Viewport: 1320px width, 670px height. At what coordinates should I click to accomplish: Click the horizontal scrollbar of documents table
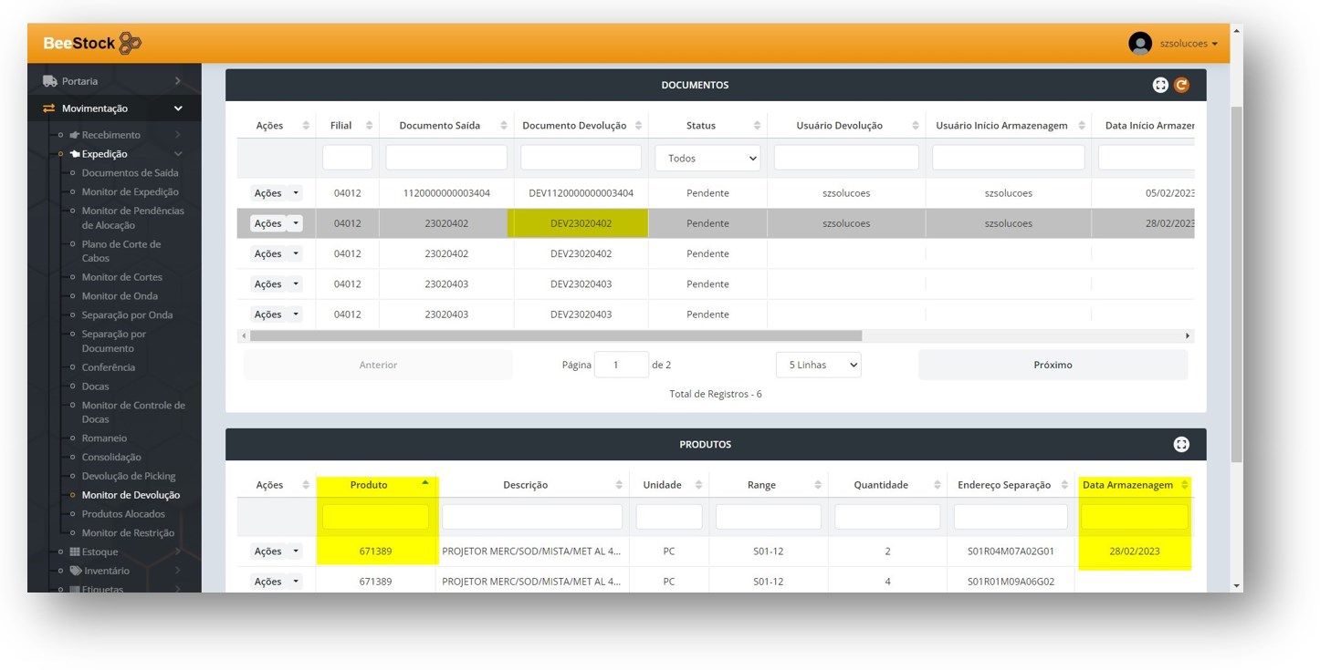tap(555, 336)
